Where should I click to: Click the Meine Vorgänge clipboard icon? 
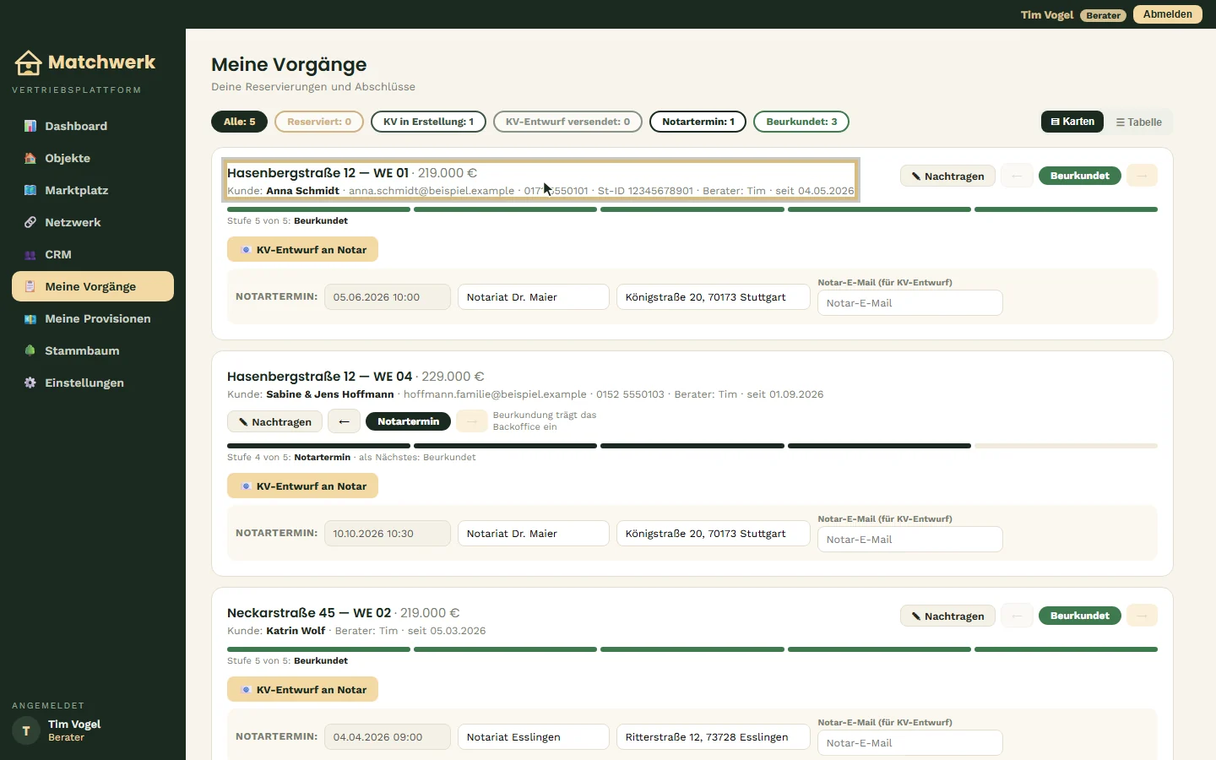(30, 286)
